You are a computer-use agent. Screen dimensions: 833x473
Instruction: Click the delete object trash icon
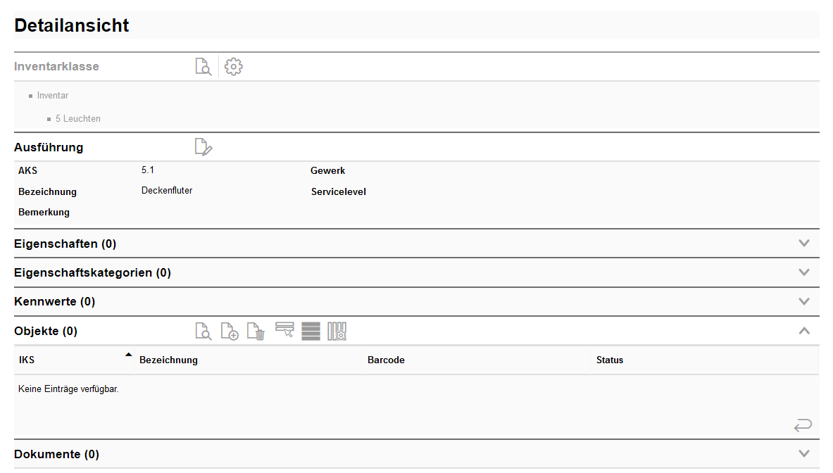pyautogui.click(x=256, y=331)
